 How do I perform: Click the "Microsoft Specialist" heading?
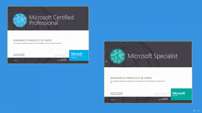tap(152, 56)
